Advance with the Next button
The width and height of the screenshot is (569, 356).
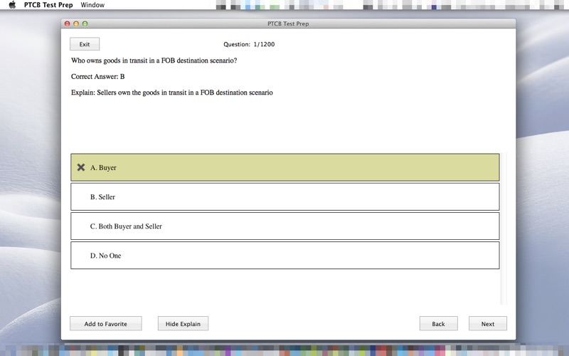(488, 324)
